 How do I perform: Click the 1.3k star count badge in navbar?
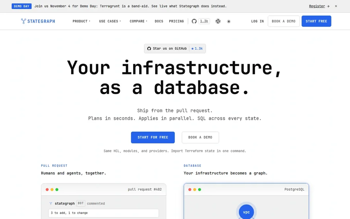pos(204,21)
